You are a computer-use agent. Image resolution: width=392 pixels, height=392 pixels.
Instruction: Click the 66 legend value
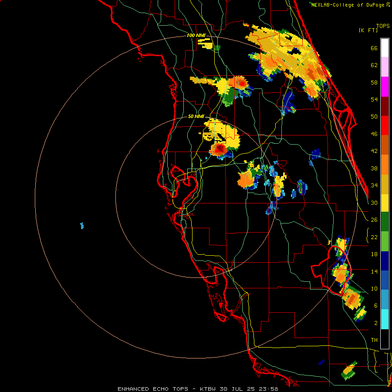point(374,48)
